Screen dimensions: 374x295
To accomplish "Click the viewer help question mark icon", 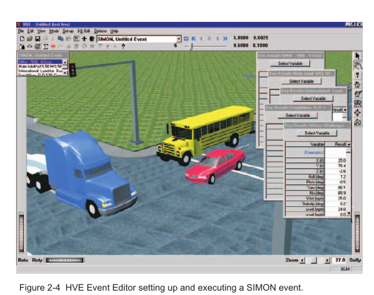I will click(357, 75).
